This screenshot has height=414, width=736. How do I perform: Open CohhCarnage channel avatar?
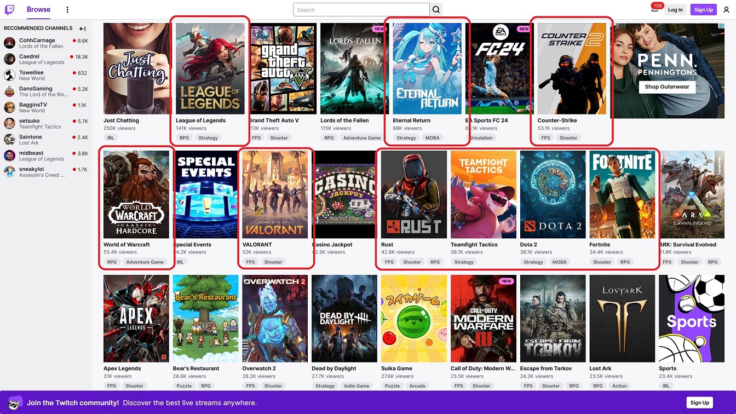coord(10,43)
